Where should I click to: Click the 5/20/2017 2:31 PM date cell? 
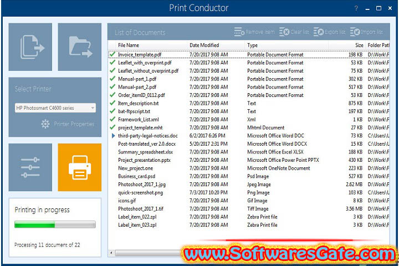click(x=208, y=144)
